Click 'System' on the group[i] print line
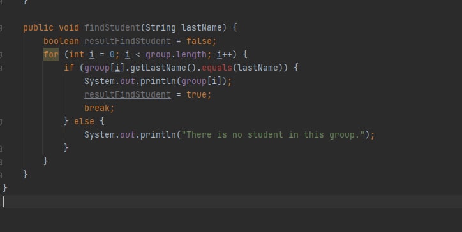Viewport: 462px width, 232px height. 100,81
